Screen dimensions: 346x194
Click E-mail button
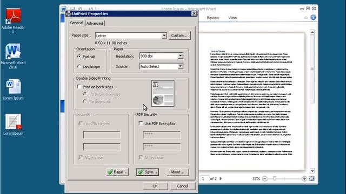[117, 172]
